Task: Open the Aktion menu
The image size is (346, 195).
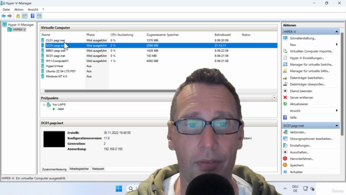Action: [19, 10]
